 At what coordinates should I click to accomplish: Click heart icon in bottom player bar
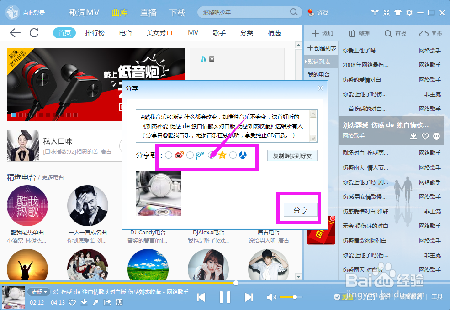pos(72,302)
